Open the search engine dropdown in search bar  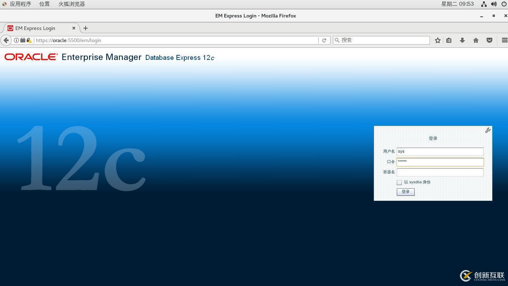338,40
